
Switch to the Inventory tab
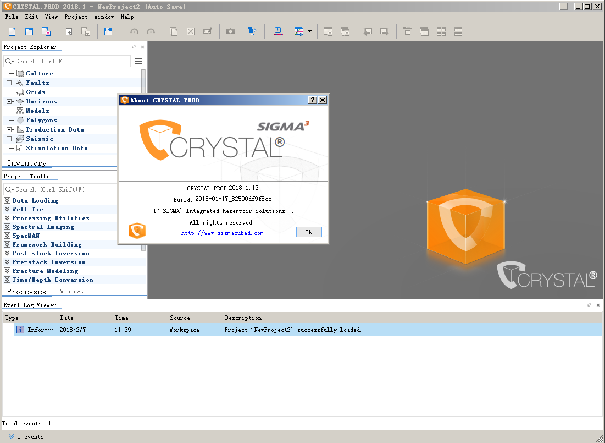click(26, 163)
